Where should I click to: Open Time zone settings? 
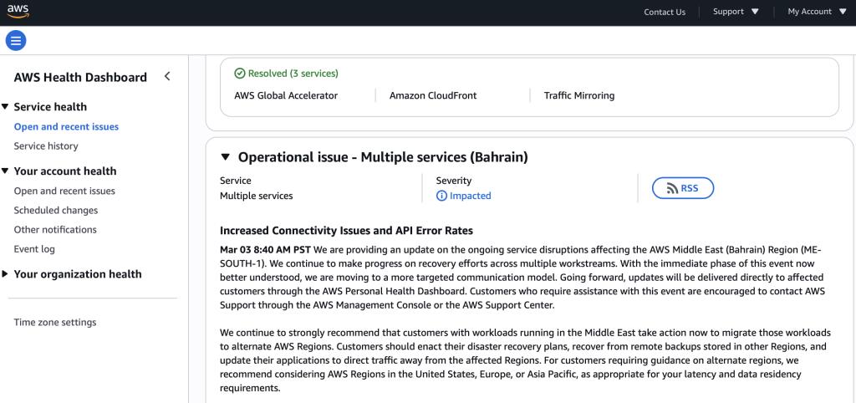[x=55, y=322]
